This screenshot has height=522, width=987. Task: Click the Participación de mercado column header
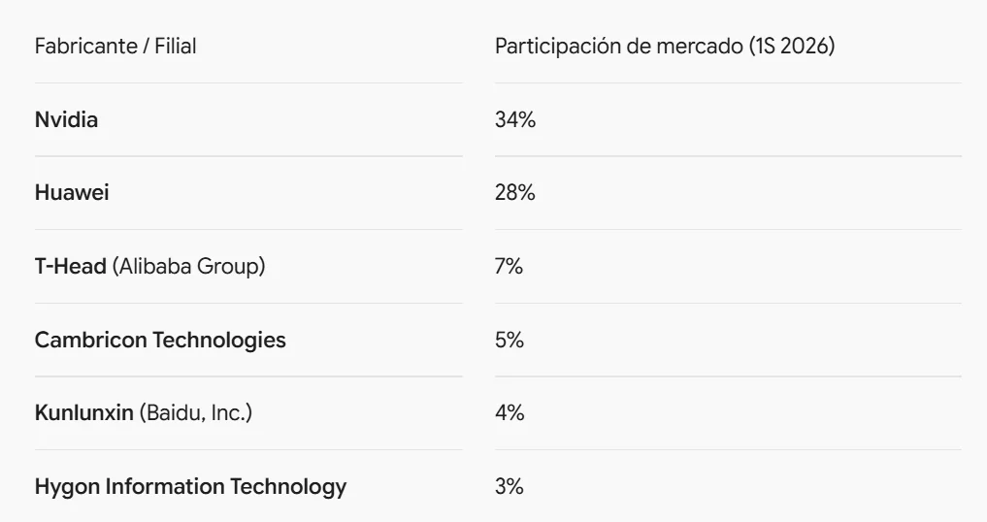pyautogui.click(x=665, y=46)
